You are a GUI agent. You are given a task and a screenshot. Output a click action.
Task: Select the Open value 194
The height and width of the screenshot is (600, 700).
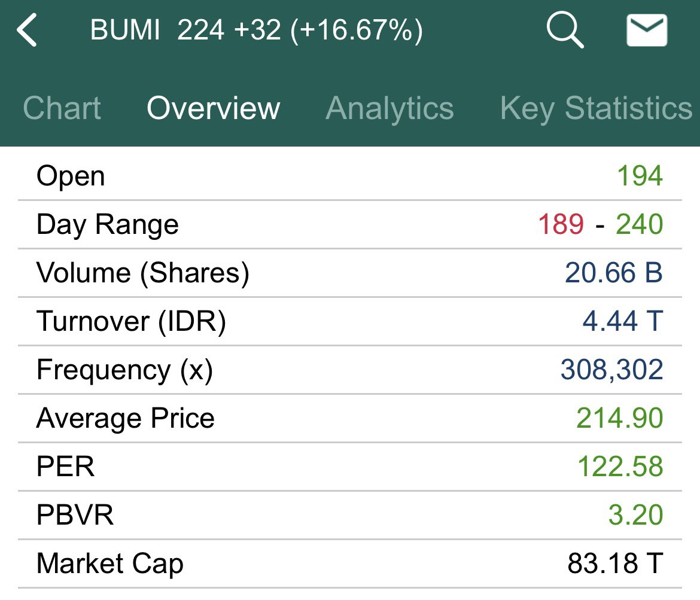[640, 175]
